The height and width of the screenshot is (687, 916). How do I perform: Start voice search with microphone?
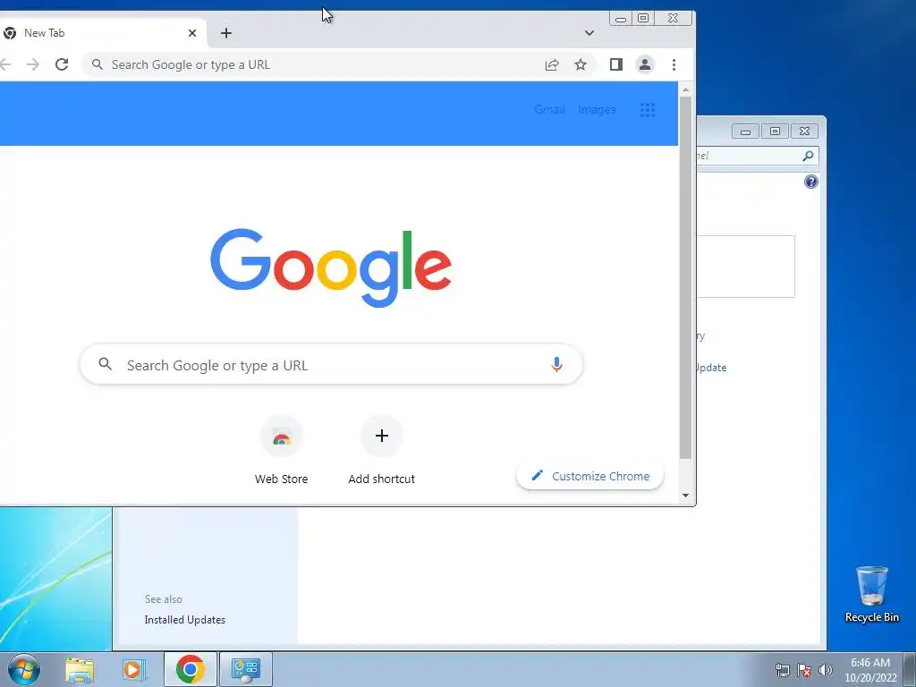tap(556, 365)
